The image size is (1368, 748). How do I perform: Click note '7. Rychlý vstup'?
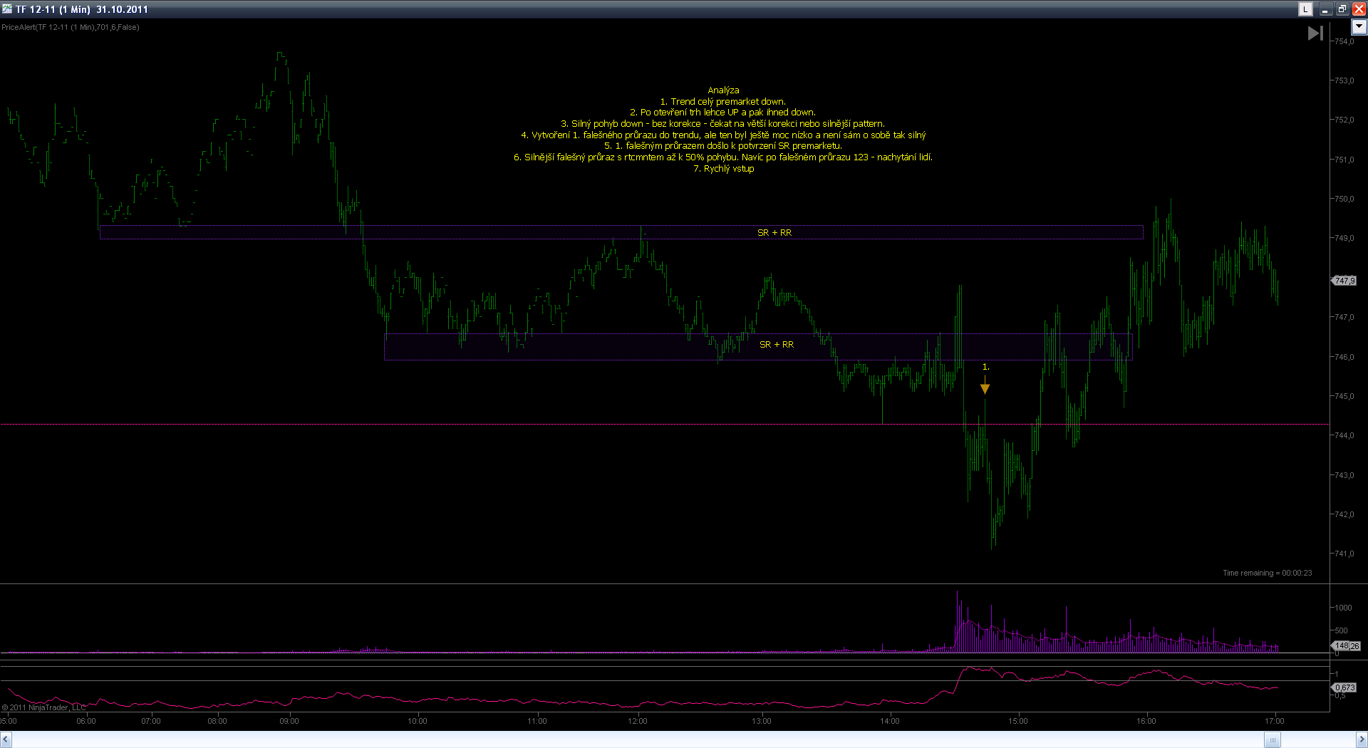(x=723, y=169)
